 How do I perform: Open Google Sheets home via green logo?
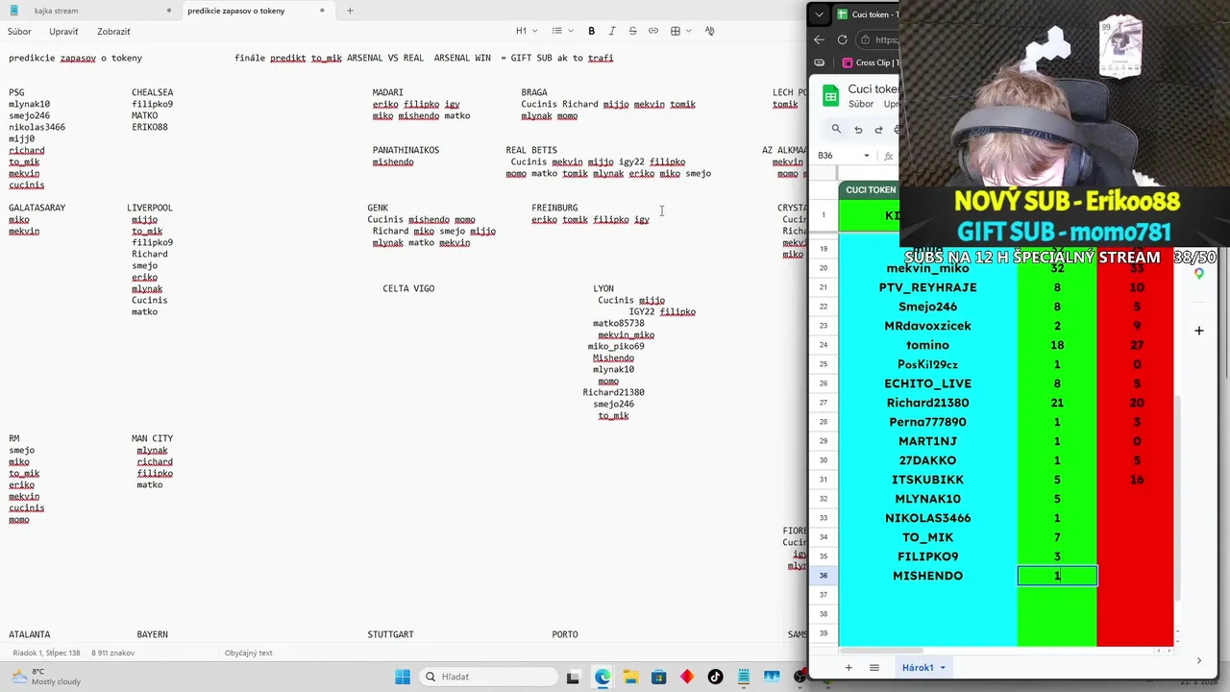(x=830, y=95)
